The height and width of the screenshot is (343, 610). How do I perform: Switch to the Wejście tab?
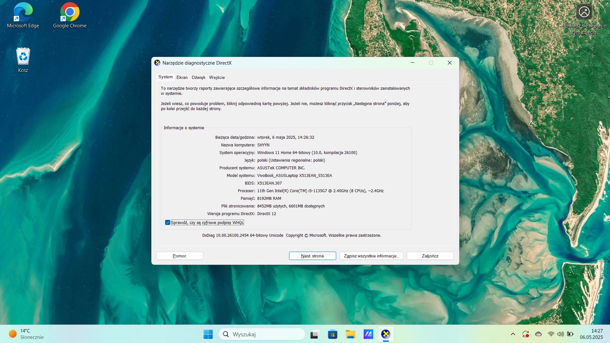coord(217,77)
